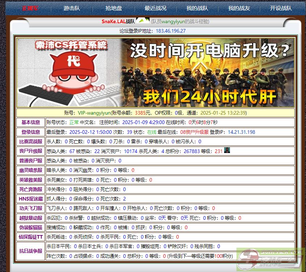Click login count value 39
The height and width of the screenshot is (272, 306).
click(x=129, y=132)
